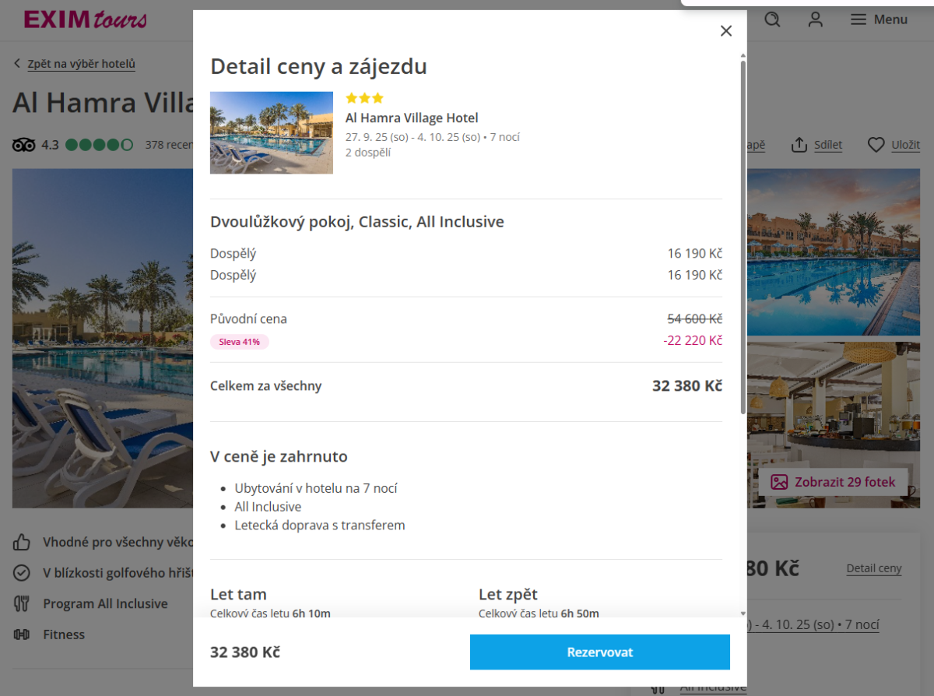This screenshot has width=934, height=696.
Task: Click the dialog's vertical scrollbar
Action: (x=743, y=234)
